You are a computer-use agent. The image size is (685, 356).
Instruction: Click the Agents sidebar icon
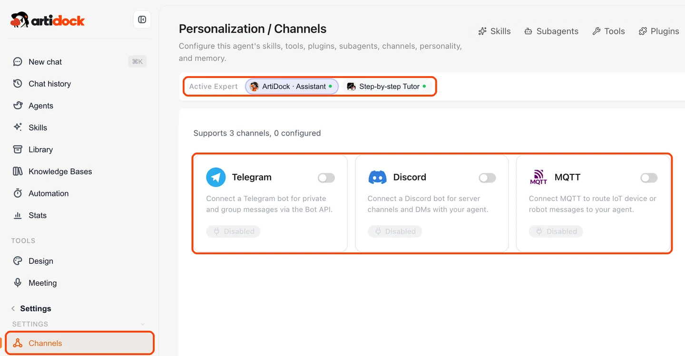click(x=18, y=106)
